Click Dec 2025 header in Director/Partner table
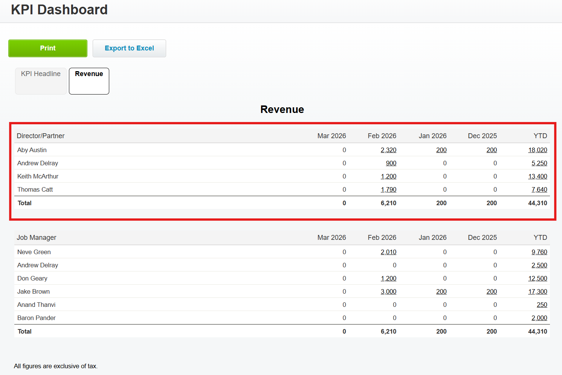Image resolution: width=562 pixels, height=375 pixels. pyautogui.click(x=482, y=136)
